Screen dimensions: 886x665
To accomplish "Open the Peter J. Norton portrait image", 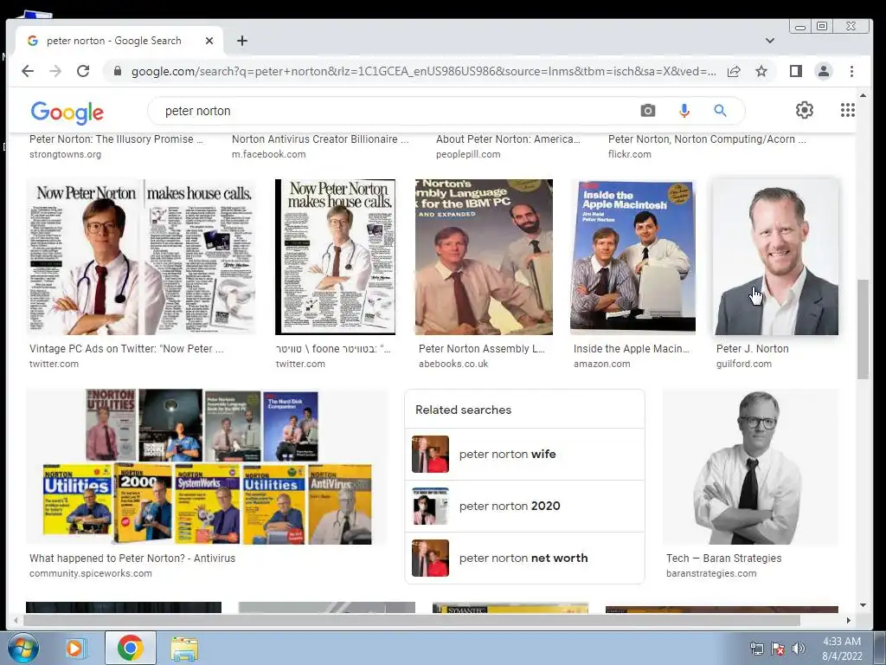I will pyautogui.click(x=776, y=256).
